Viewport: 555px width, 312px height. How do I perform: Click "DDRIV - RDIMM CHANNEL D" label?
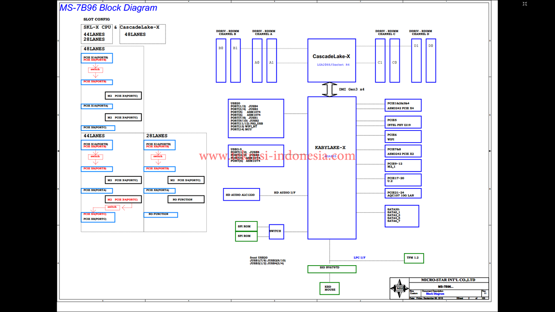pos(421,32)
